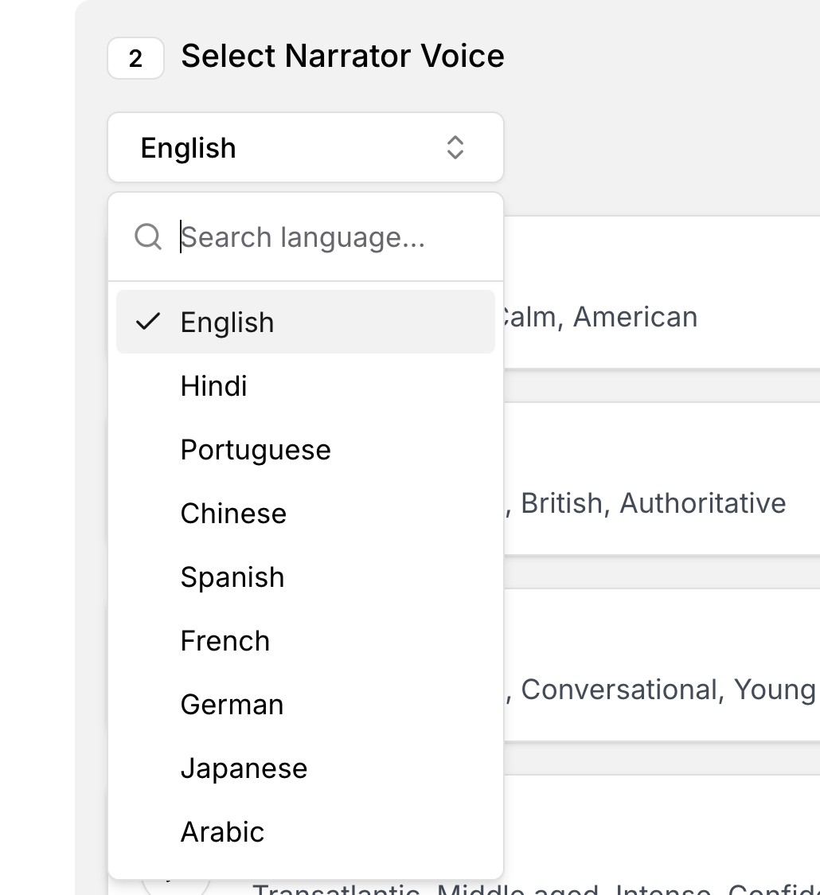This screenshot has width=820, height=895.
Task: Pick Spanish from the language list
Action: point(305,577)
